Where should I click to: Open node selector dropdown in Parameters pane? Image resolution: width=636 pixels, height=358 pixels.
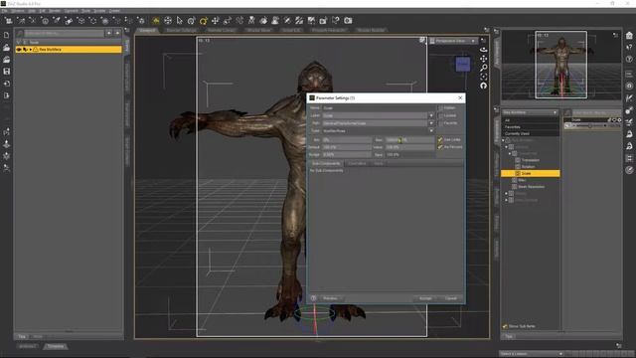(x=530, y=112)
